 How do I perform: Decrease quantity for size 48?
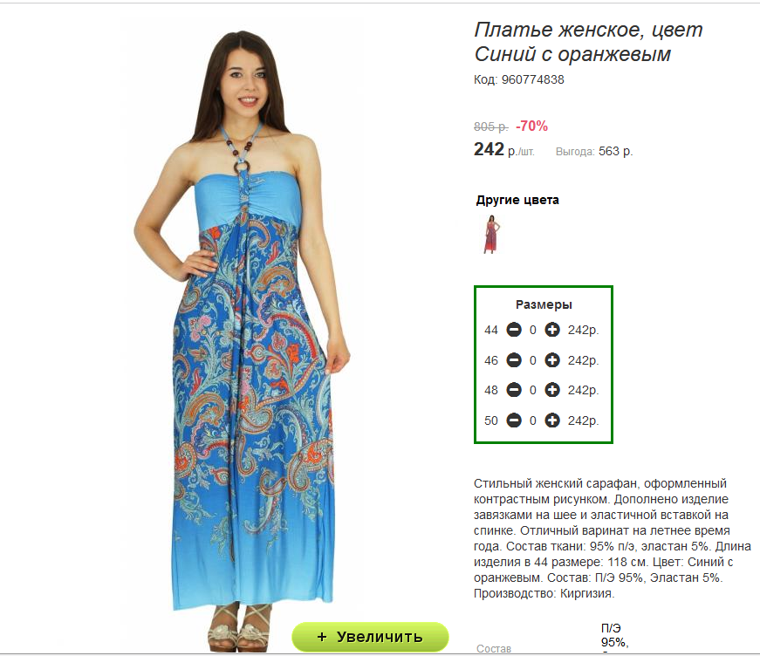coord(514,390)
